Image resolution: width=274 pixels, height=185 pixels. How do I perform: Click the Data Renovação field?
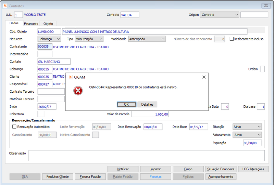(x=153, y=127)
